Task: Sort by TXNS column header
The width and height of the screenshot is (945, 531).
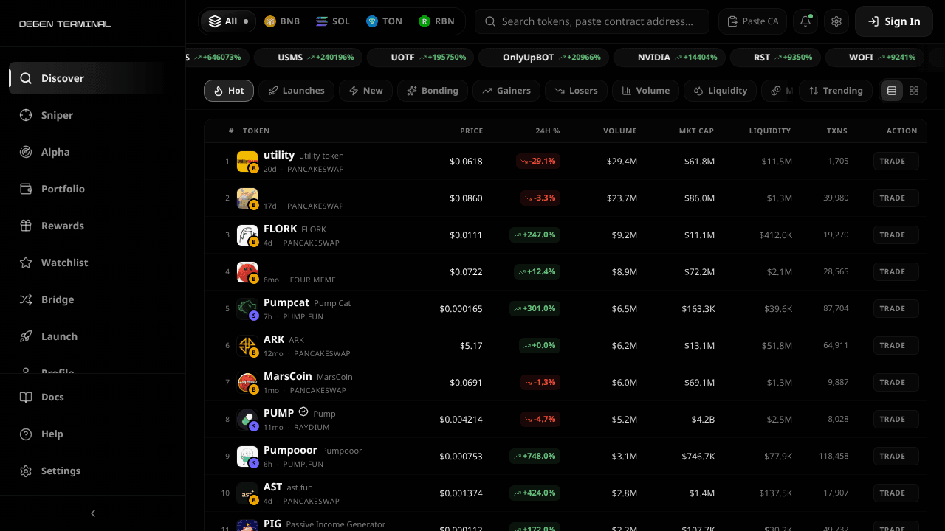Action: click(837, 131)
